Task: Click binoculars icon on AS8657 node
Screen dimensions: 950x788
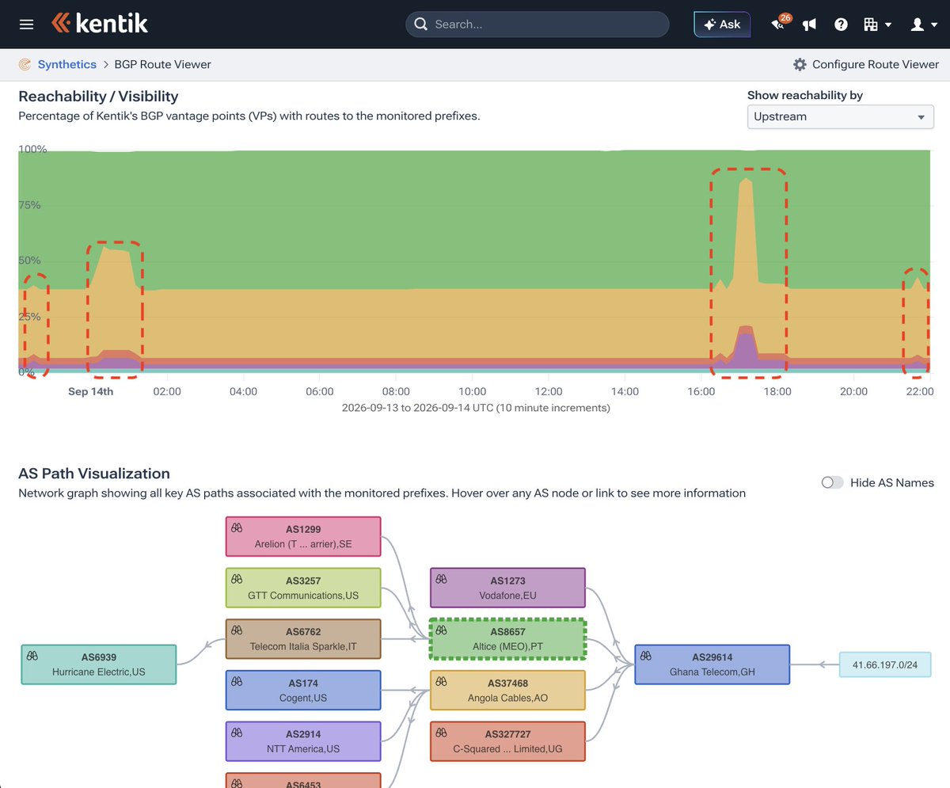Action: tap(442, 630)
